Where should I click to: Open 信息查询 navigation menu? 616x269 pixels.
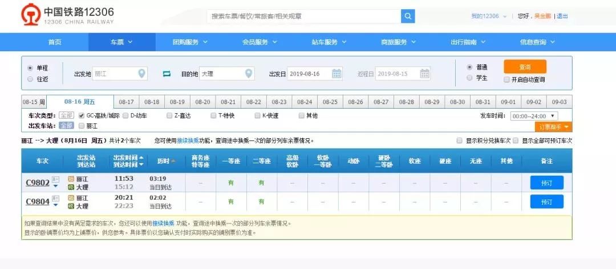click(537, 42)
